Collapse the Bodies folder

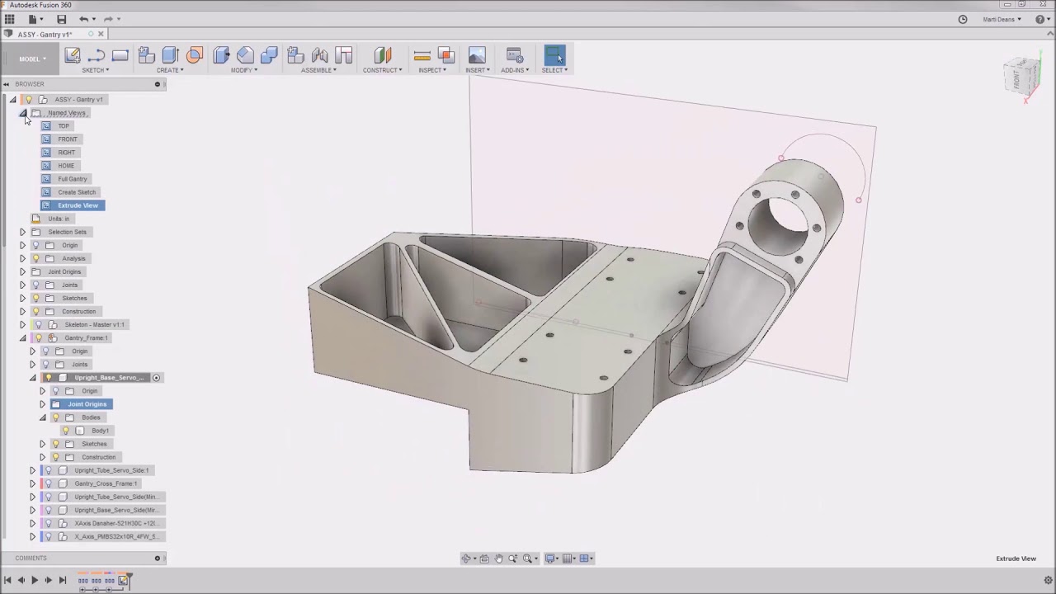(x=43, y=417)
